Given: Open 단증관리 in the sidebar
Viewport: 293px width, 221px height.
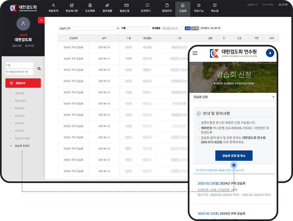Looking at the screenshot, I should coord(20,123).
